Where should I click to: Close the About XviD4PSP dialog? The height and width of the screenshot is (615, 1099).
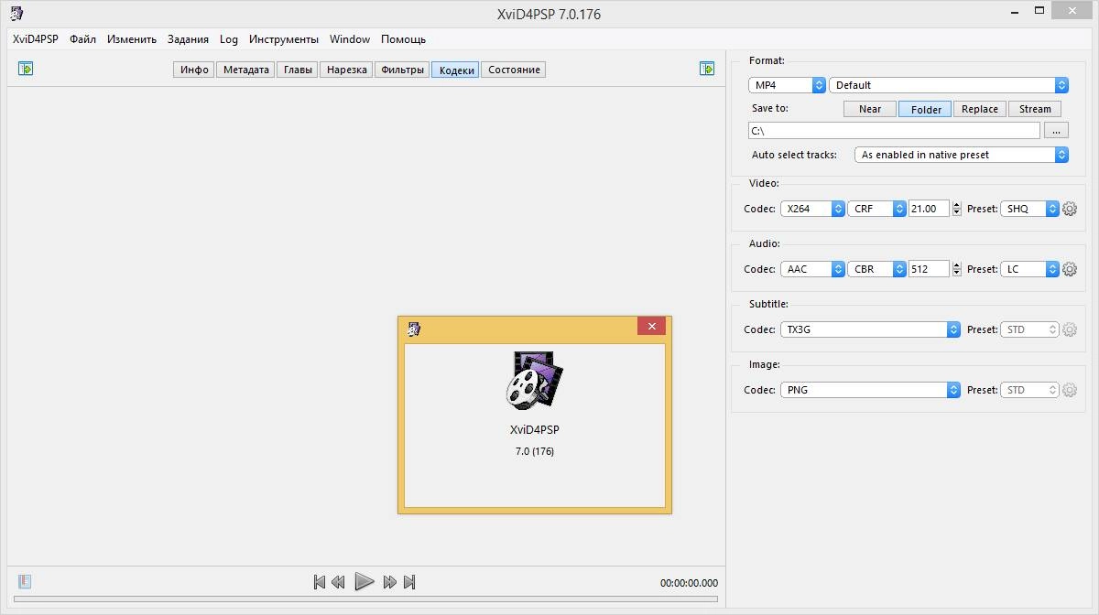tap(651, 326)
